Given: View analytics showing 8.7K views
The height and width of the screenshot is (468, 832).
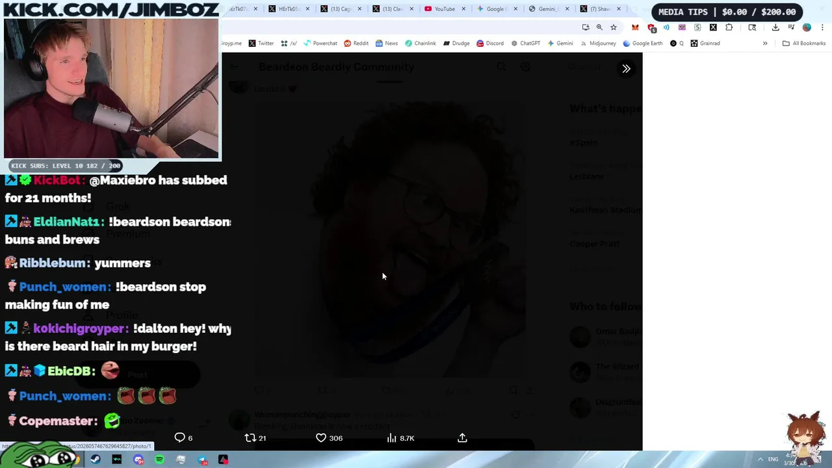Looking at the screenshot, I should (400, 438).
